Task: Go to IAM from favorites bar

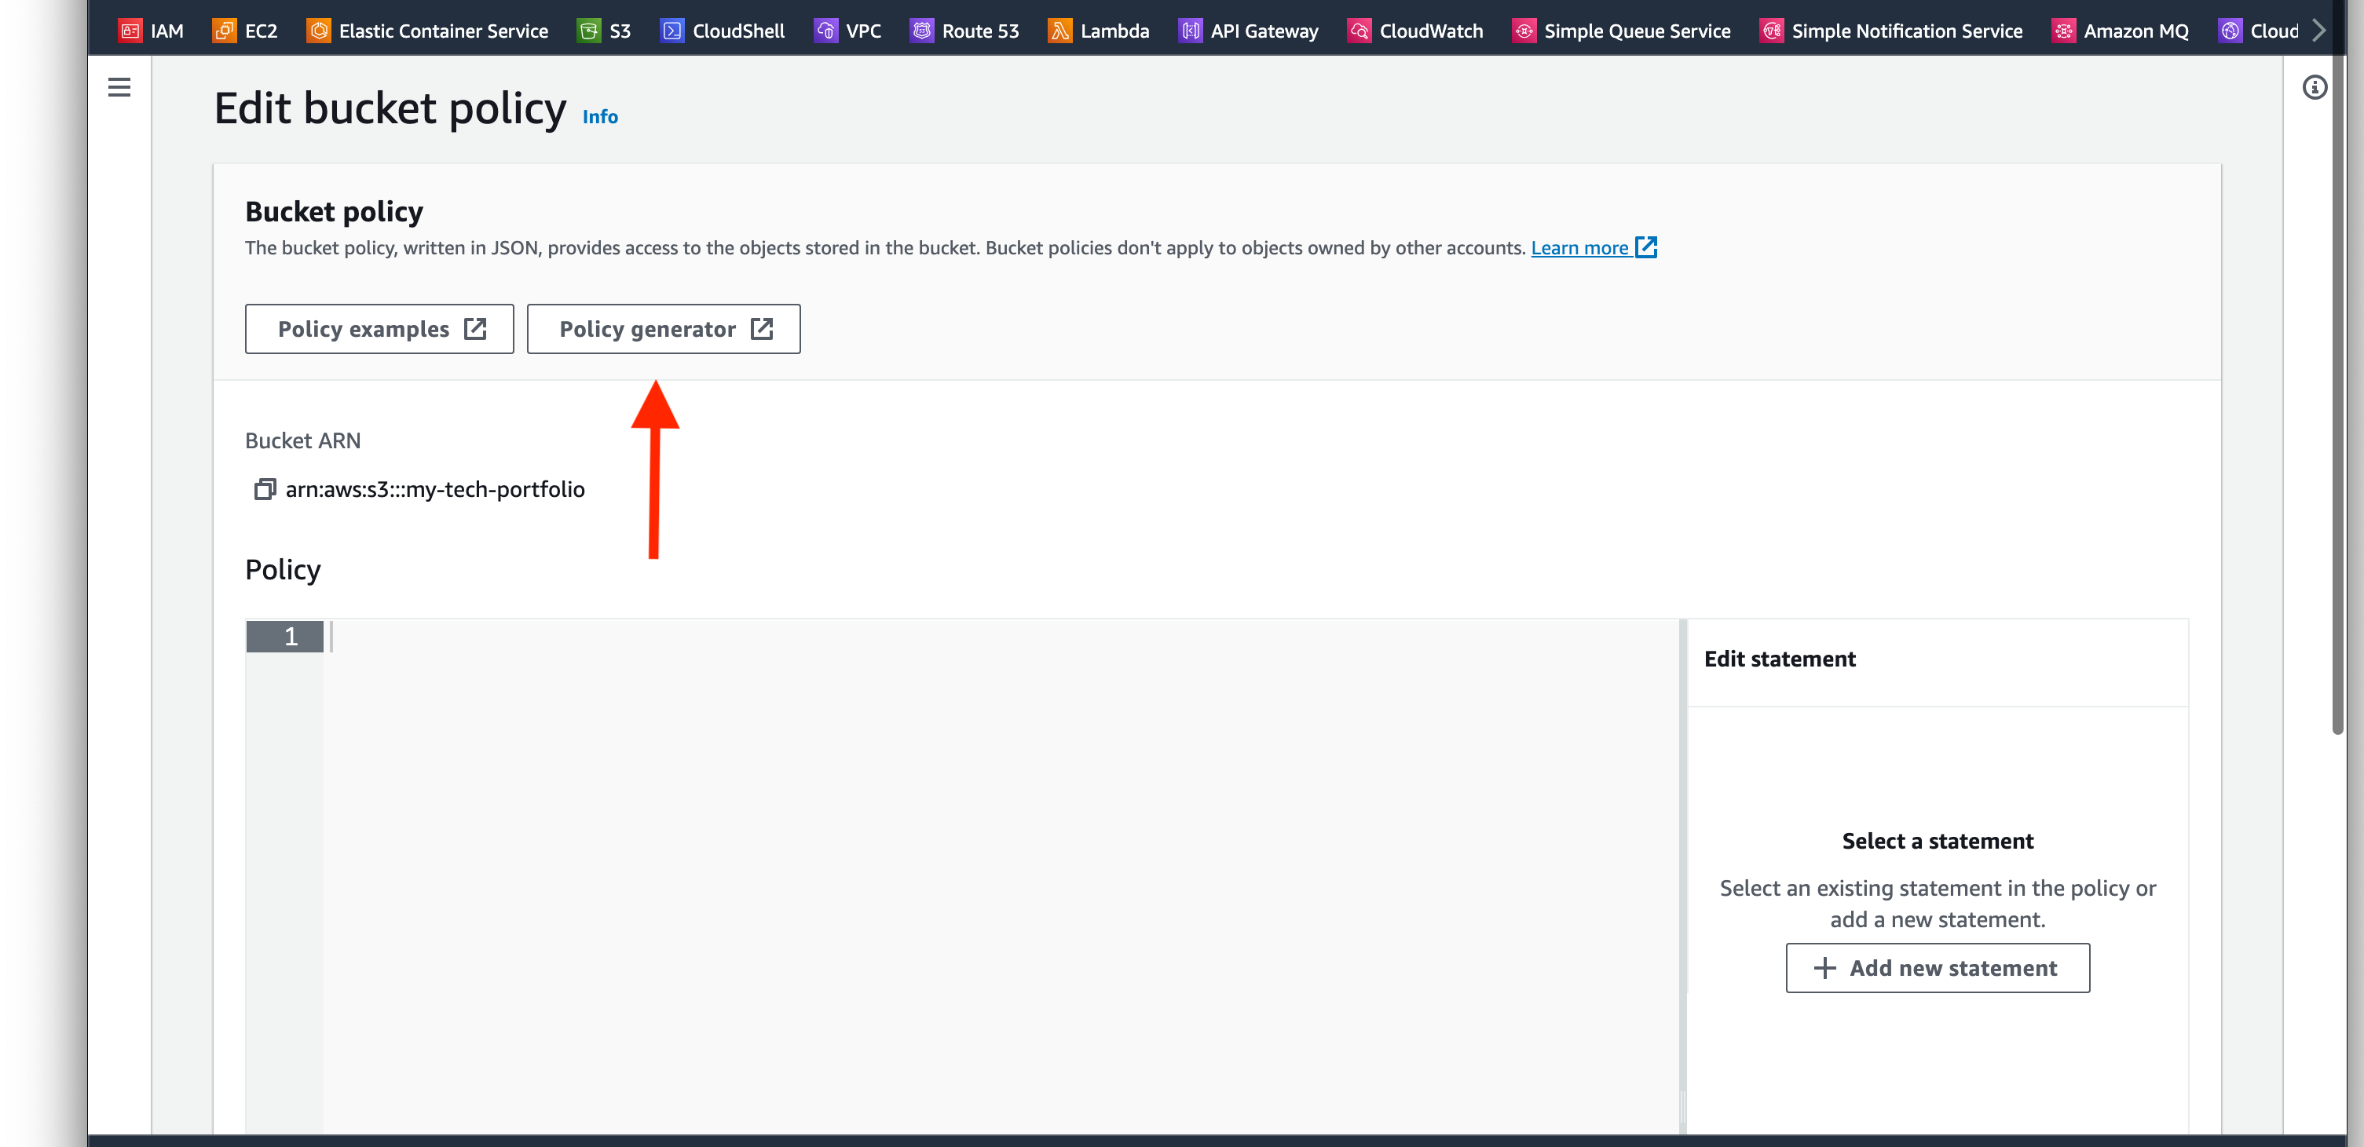Action: pyautogui.click(x=167, y=31)
